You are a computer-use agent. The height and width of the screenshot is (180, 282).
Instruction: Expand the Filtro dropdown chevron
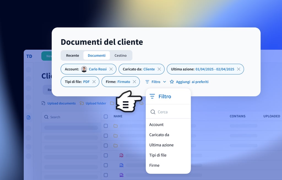click(x=165, y=82)
